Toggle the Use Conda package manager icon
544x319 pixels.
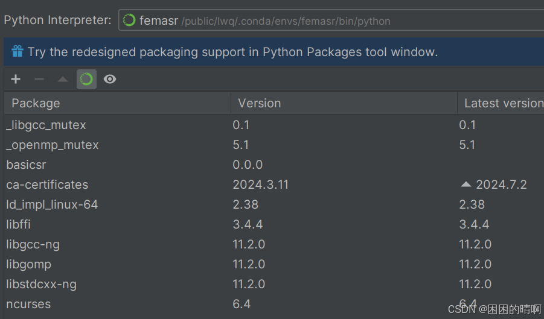86,79
